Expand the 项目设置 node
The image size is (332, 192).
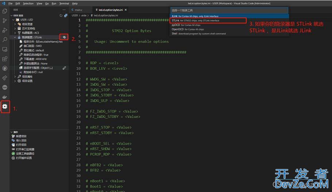click(15, 81)
